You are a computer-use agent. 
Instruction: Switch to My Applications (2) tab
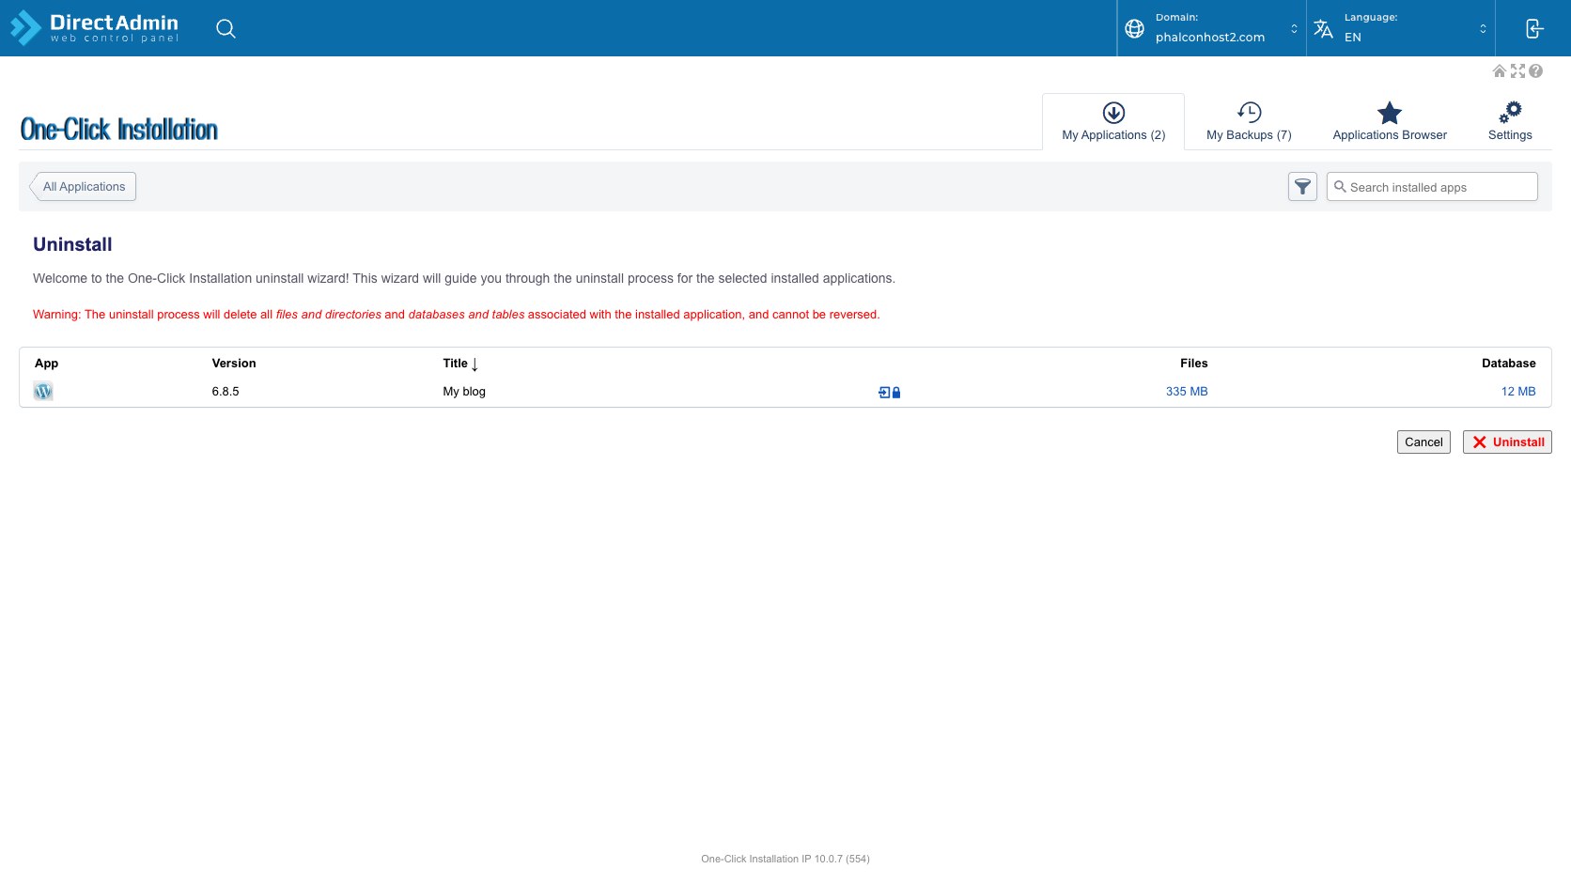pos(1113,122)
